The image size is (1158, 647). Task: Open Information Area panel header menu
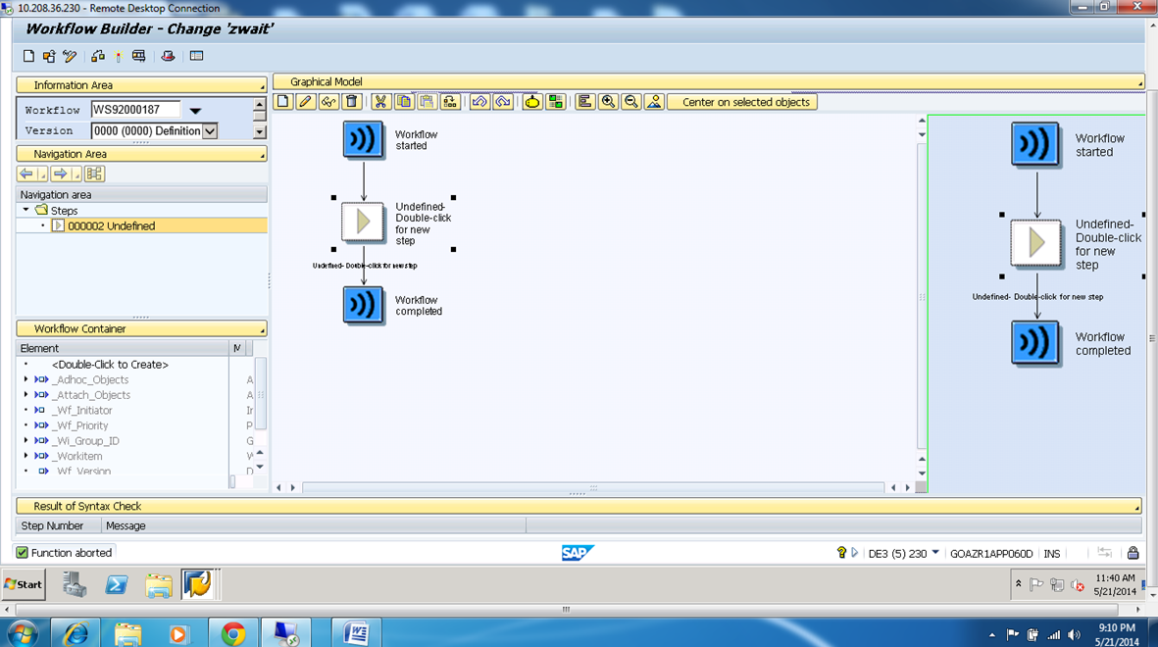point(262,88)
